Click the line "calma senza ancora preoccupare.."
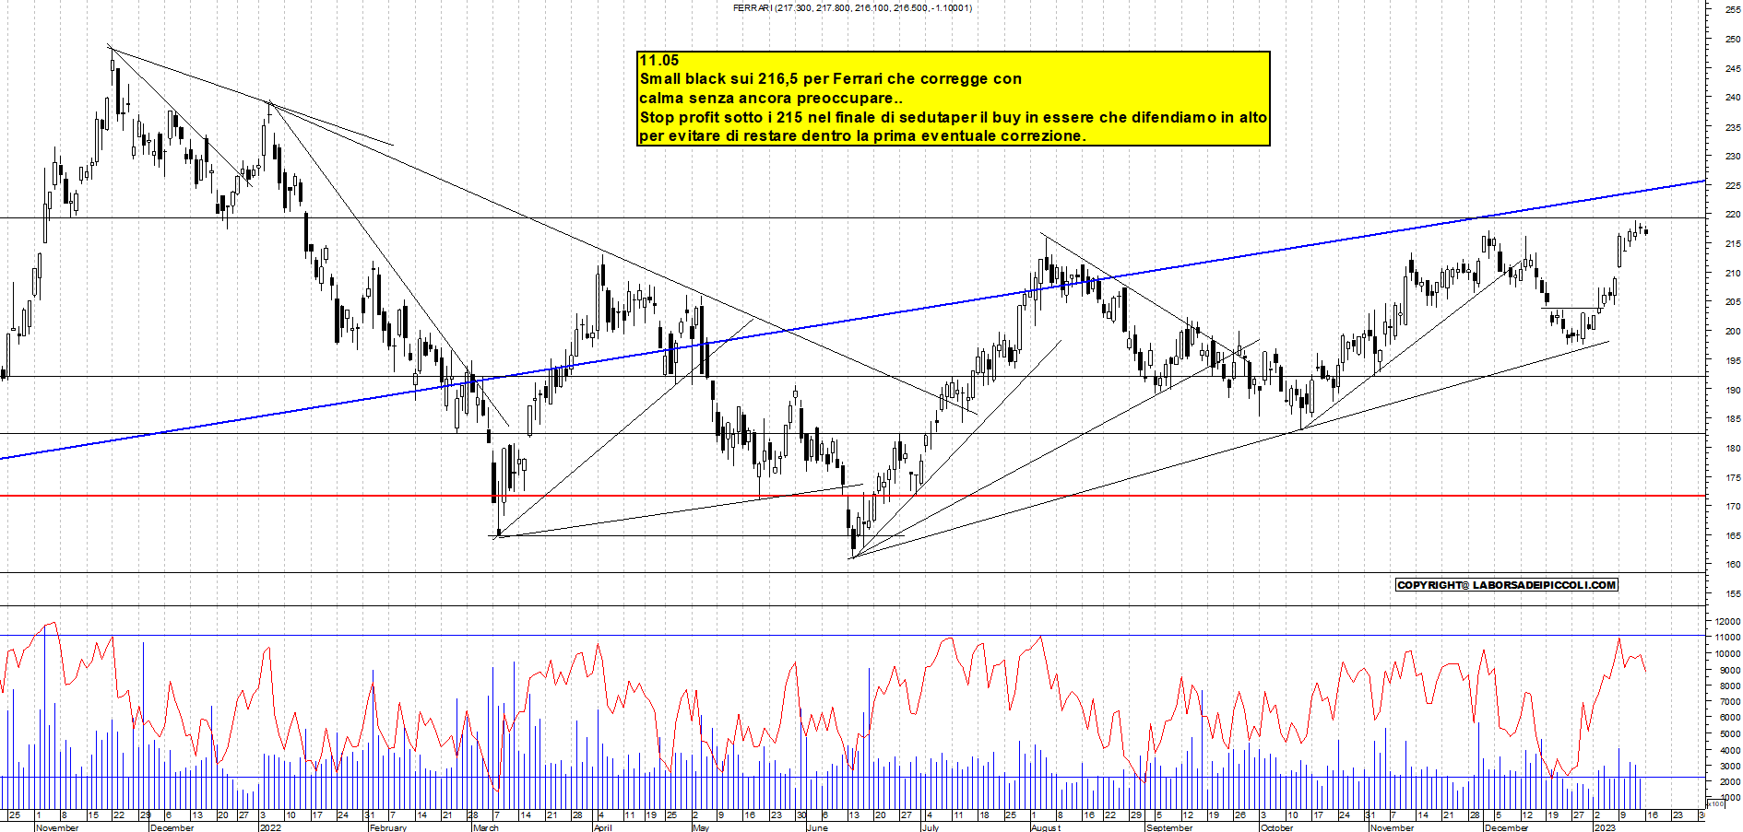Viewport: 1743px width, 832px height. click(771, 99)
